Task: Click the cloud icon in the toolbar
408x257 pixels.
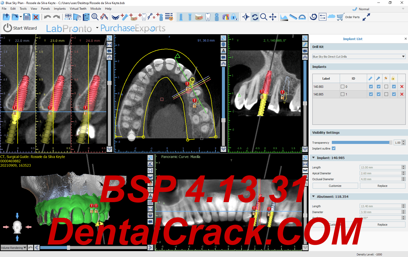Action: (x=331, y=17)
